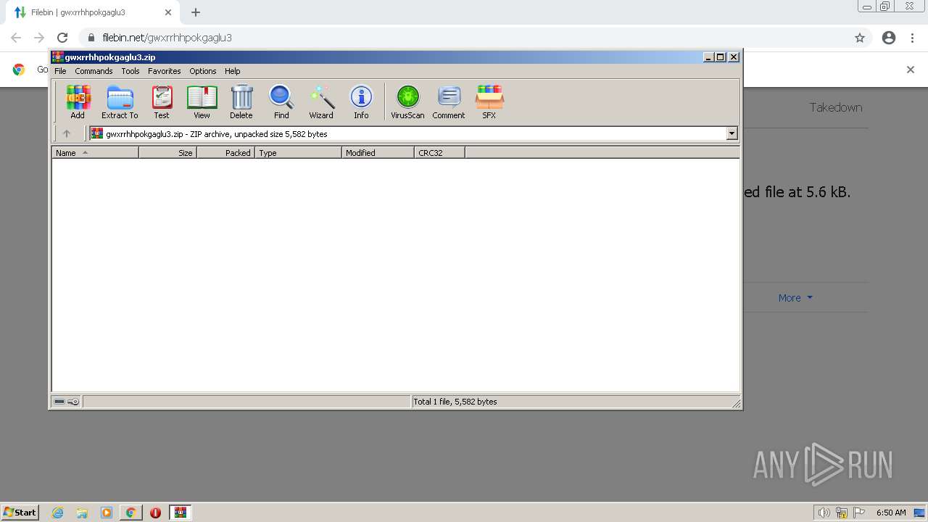This screenshot has width=928, height=522.
Task: Open the Find tool
Action: coord(281,101)
